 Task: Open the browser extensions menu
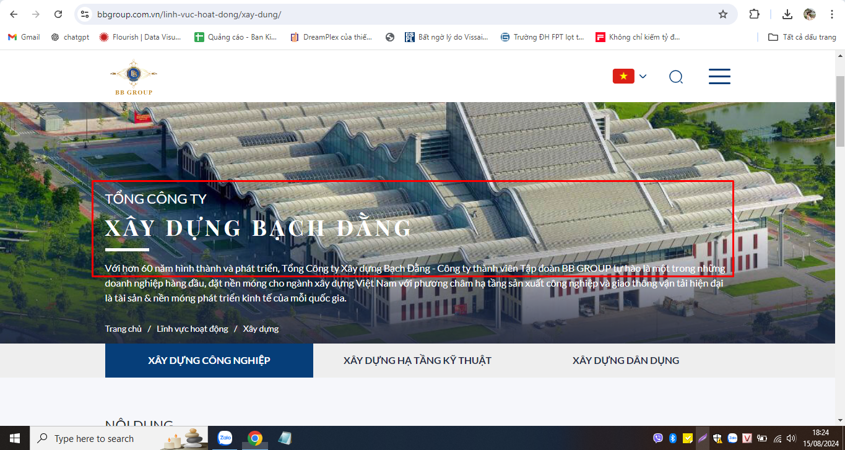click(754, 14)
